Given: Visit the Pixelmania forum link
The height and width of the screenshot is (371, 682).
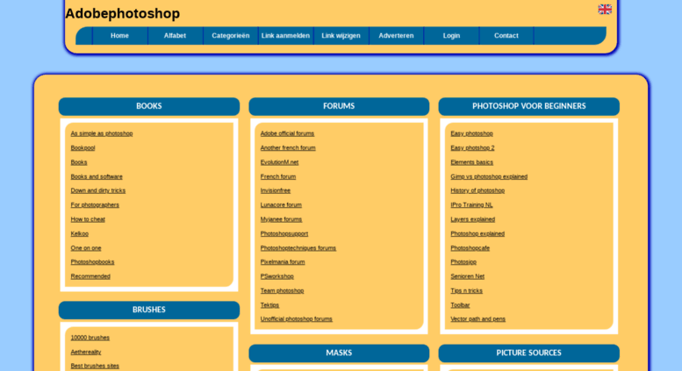Looking at the screenshot, I should pyautogui.click(x=283, y=262).
